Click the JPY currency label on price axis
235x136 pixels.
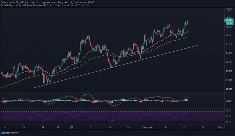pos(229,10)
